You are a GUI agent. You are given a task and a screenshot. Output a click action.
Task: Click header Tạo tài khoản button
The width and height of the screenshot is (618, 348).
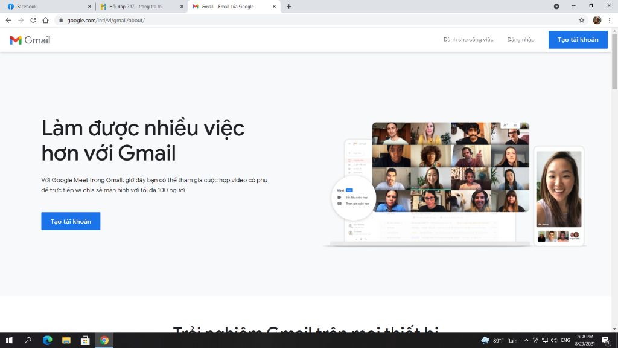[578, 39]
